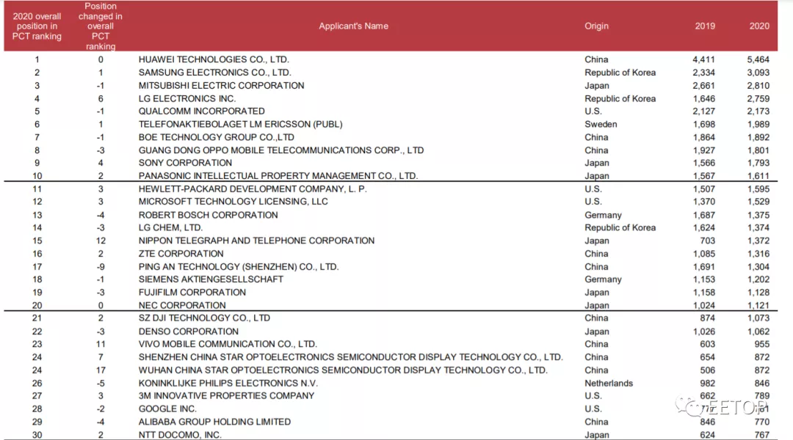Select "ROBERT BOSCH CORPORATION" applicant name
The image size is (793, 440).
(209, 215)
